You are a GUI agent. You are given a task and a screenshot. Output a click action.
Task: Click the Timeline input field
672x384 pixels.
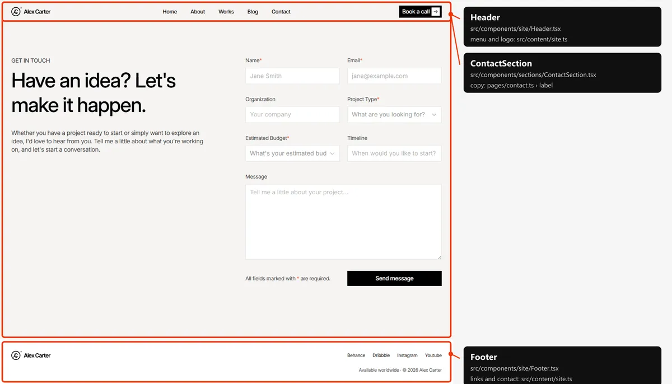[x=394, y=153]
